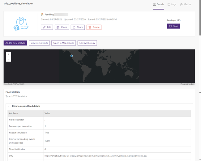This screenshot has height=161, width=201.
Task: Switch to the Metrics tab
Action: [186, 4]
